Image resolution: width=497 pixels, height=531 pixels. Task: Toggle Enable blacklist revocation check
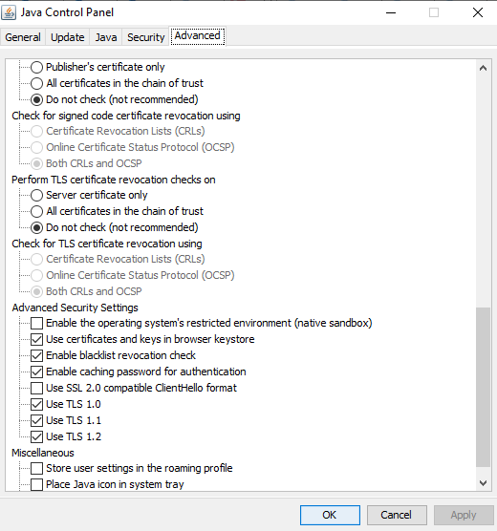coord(36,355)
